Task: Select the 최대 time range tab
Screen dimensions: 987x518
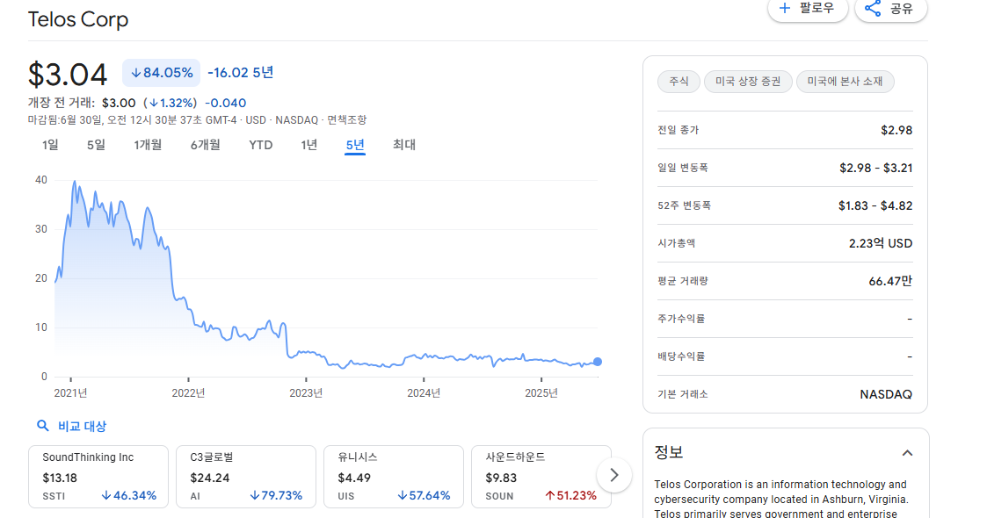Action: coord(404,145)
